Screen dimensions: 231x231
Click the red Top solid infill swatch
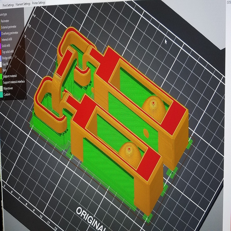click(x=1, y=52)
